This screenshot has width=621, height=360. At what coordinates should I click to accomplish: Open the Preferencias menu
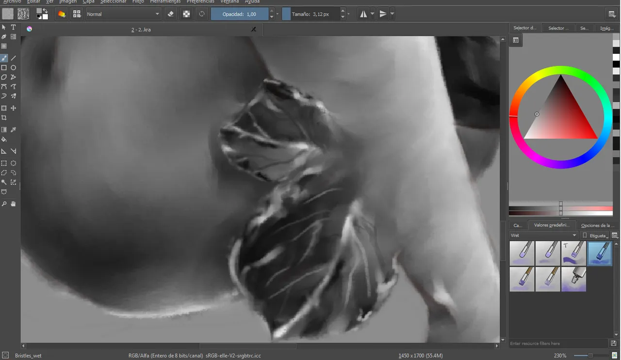[x=200, y=2]
